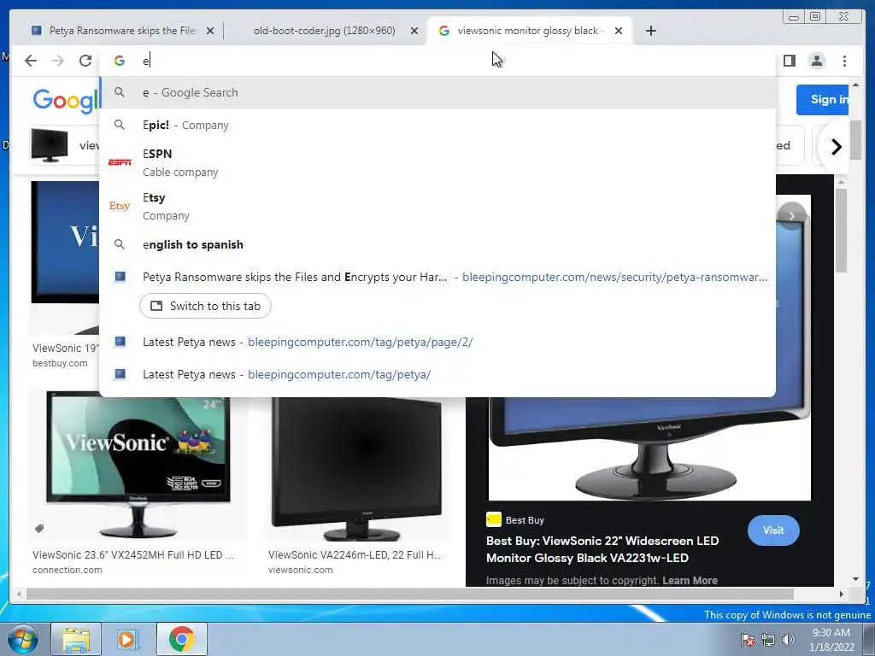Open bleepingcomputer.com/tag/petya/ suggestion
875x656 pixels.
(x=437, y=374)
